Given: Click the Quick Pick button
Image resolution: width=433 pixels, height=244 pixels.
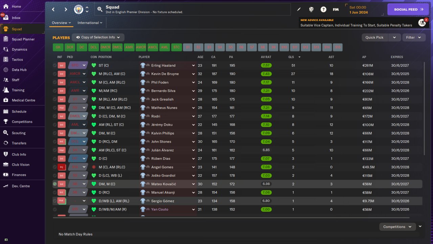Looking at the screenshot, I should click(375, 37).
